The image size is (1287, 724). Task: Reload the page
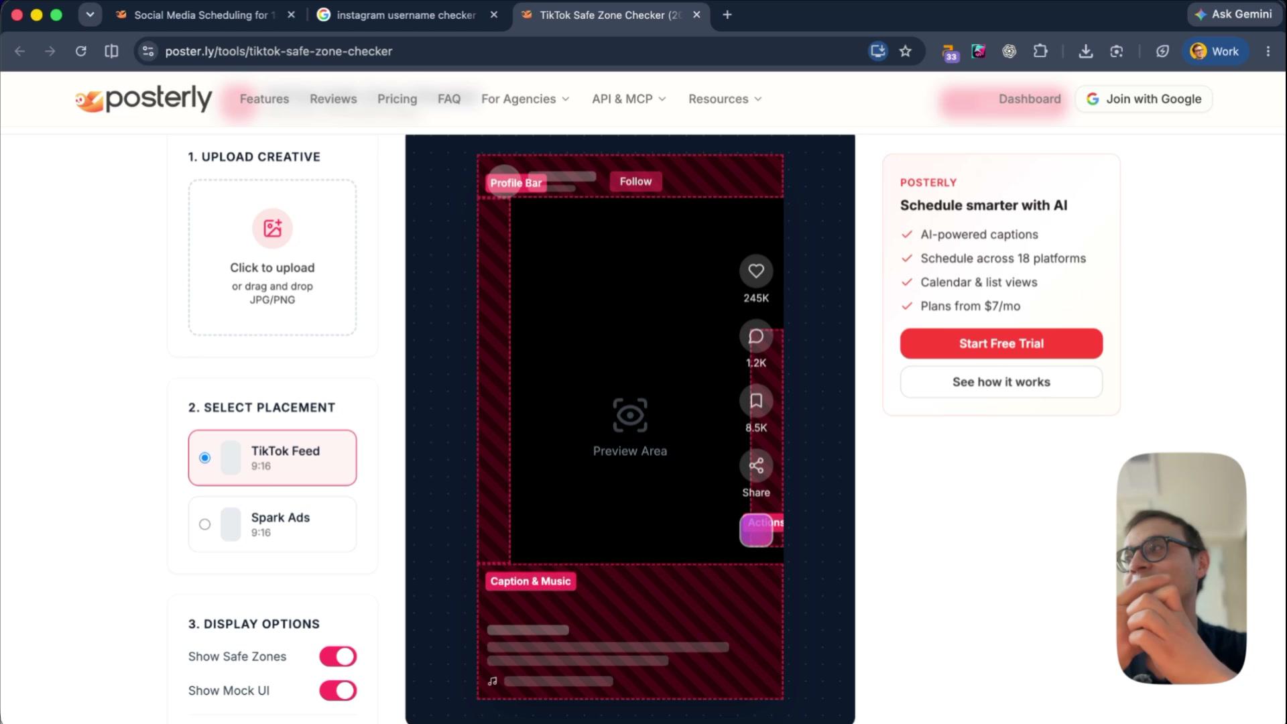tap(81, 51)
